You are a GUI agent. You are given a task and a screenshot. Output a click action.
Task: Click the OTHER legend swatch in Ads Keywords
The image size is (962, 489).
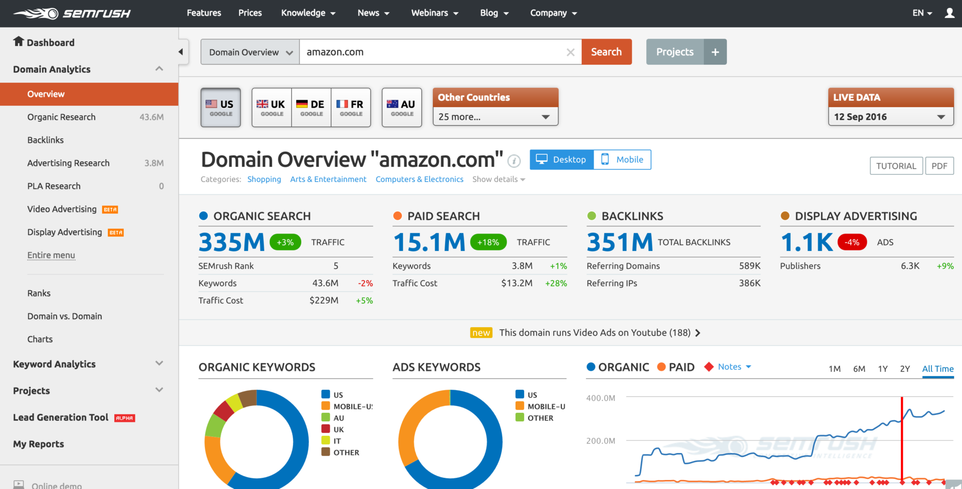tap(520, 417)
